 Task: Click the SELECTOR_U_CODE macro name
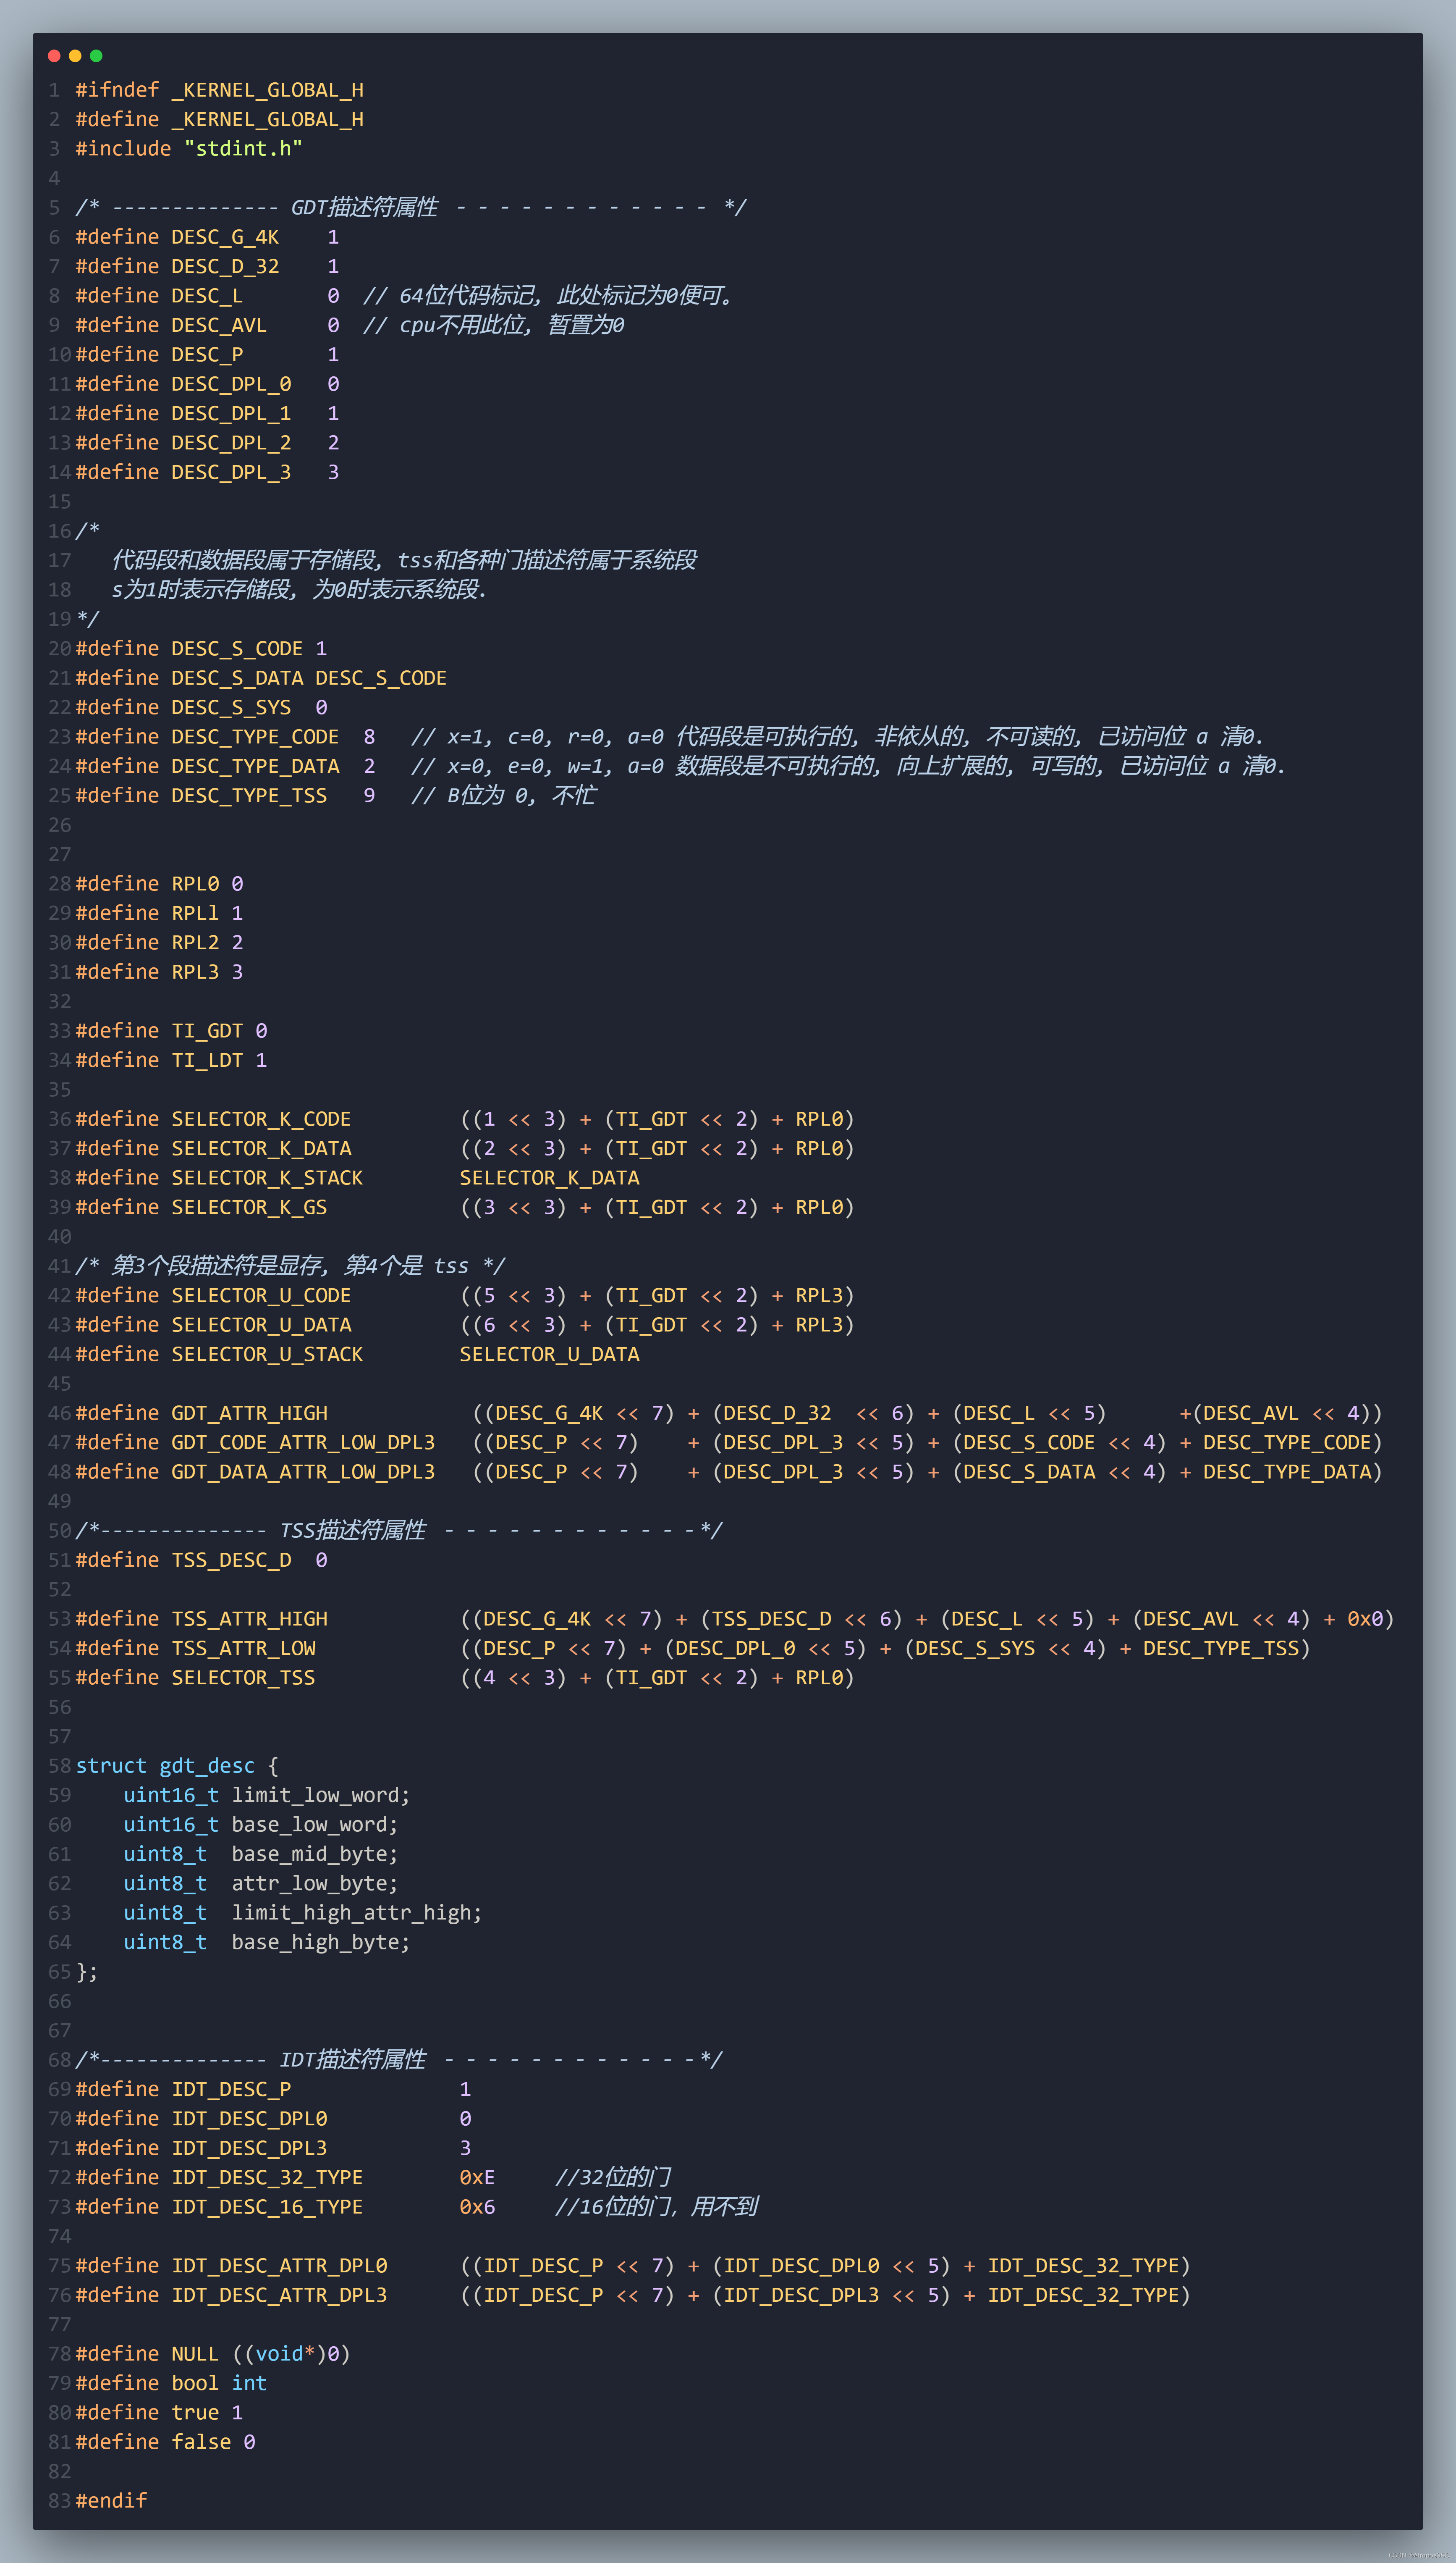click(261, 1295)
